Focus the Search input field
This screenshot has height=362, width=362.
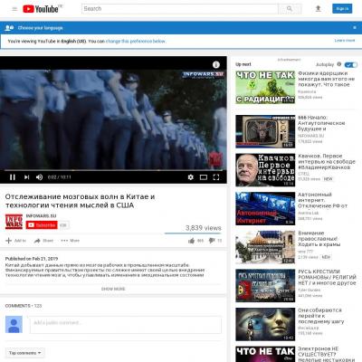(180, 9)
